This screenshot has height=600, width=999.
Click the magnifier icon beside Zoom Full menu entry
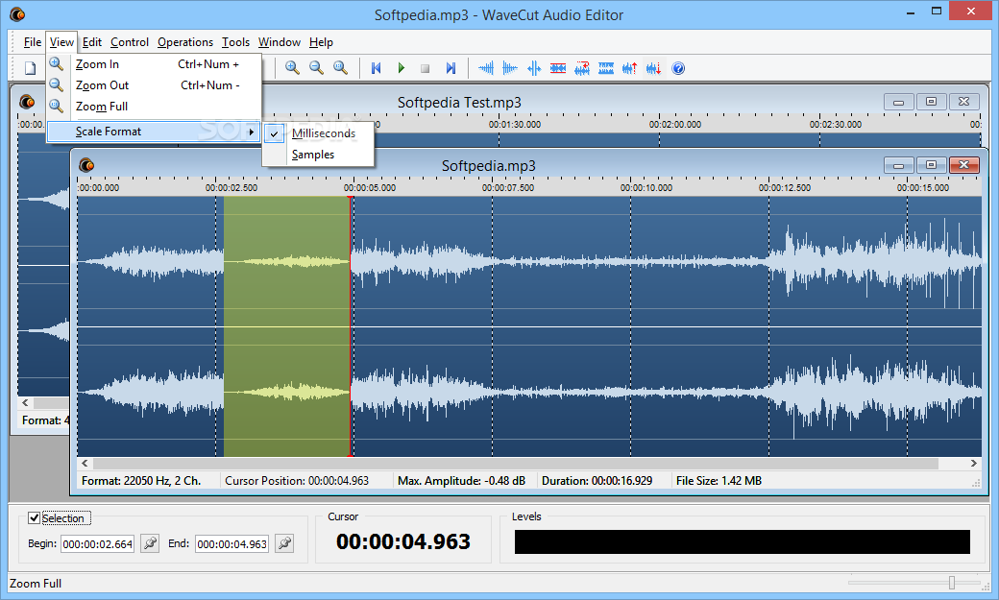(57, 107)
